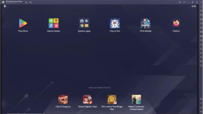The width and height of the screenshot is (203, 114).
Task: Go back using sidebar arrow icon
Action: (x=201, y=103)
